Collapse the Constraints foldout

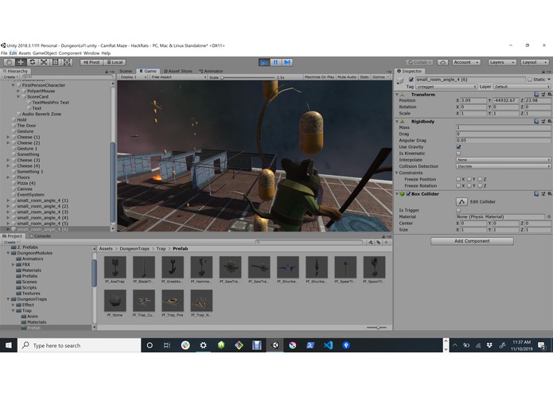pyautogui.click(x=397, y=173)
